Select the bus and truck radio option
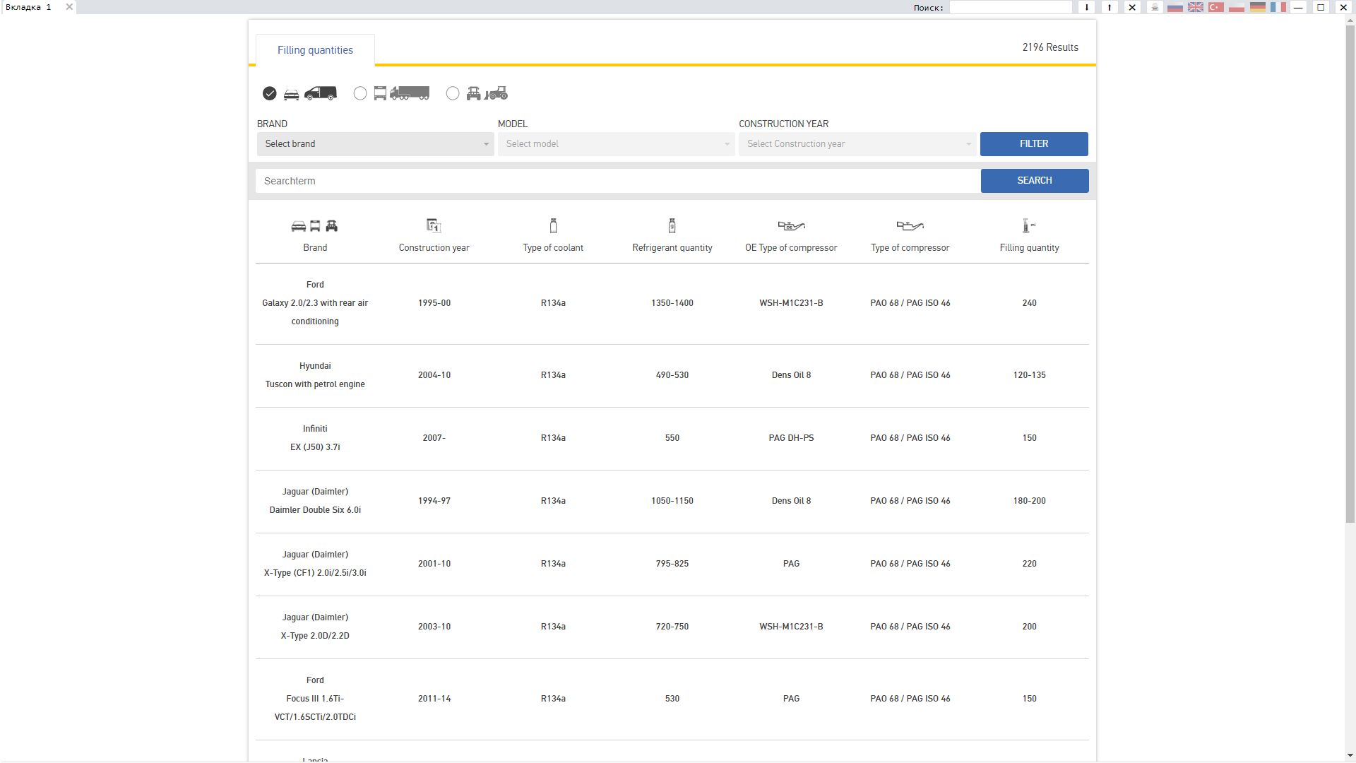Image resolution: width=1356 pixels, height=763 pixels. [x=360, y=93]
